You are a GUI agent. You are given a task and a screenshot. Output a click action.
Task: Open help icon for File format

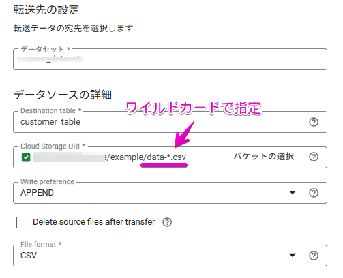point(314,256)
